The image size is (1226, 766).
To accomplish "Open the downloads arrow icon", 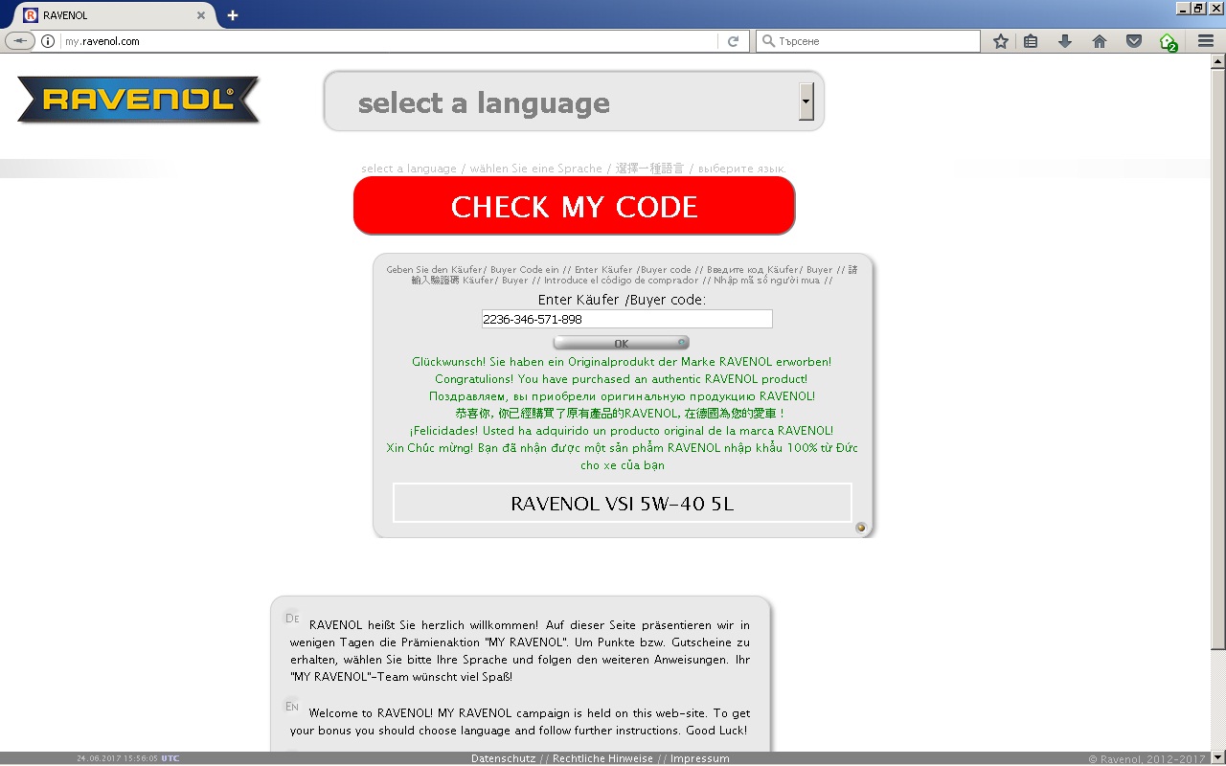I will coord(1064,41).
